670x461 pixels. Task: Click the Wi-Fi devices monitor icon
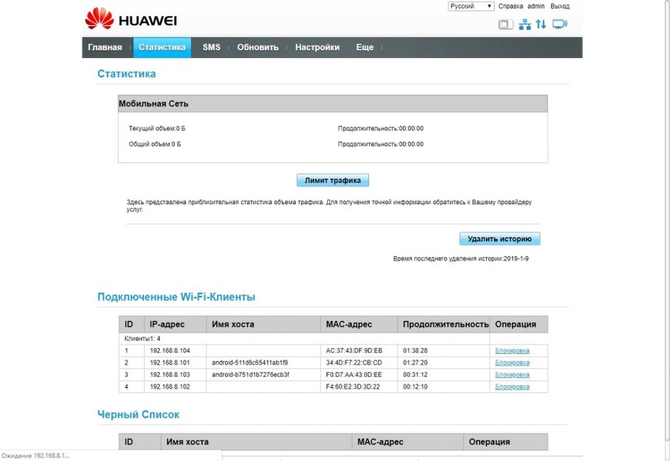pyautogui.click(x=560, y=25)
